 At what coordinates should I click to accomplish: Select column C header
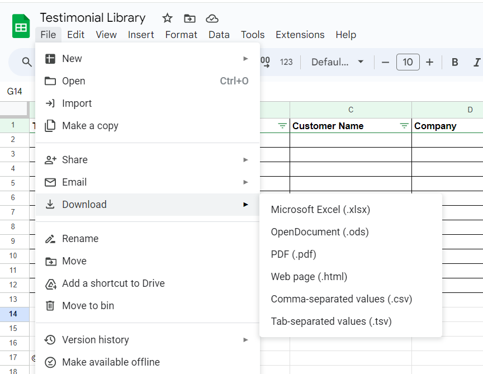[351, 110]
